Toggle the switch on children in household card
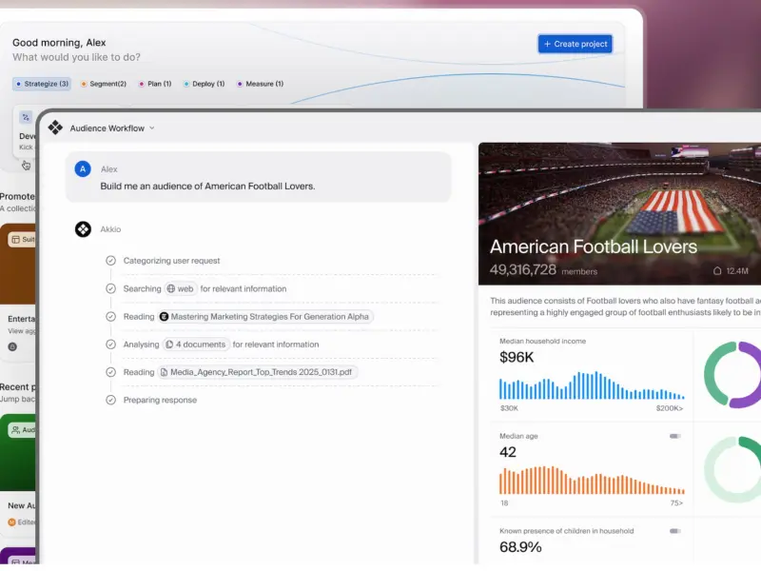This screenshot has height=571, width=761. click(675, 531)
